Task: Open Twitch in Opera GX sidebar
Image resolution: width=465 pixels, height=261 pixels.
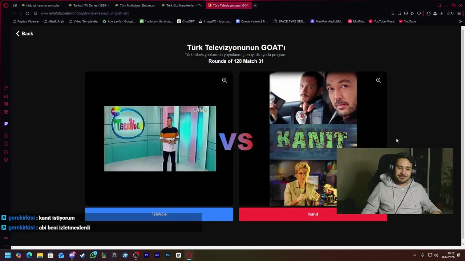Action: [6, 124]
